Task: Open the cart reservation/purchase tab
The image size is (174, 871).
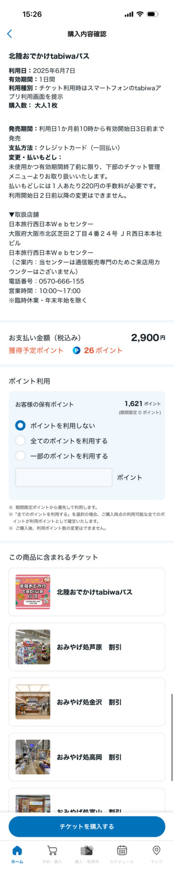Action: point(52,850)
